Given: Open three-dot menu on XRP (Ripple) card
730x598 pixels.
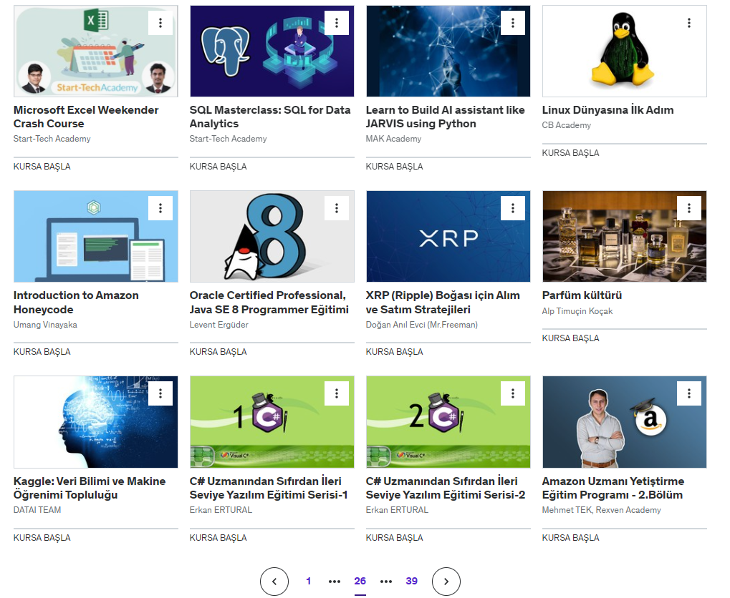Looking at the screenshot, I should tap(513, 208).
